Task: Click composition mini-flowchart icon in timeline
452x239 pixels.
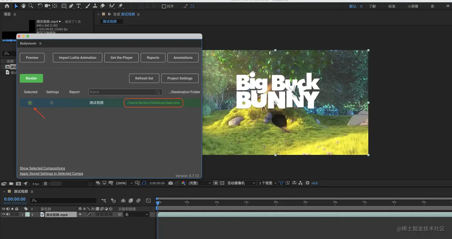Action: pyautogui.click(x=103, y=200)
